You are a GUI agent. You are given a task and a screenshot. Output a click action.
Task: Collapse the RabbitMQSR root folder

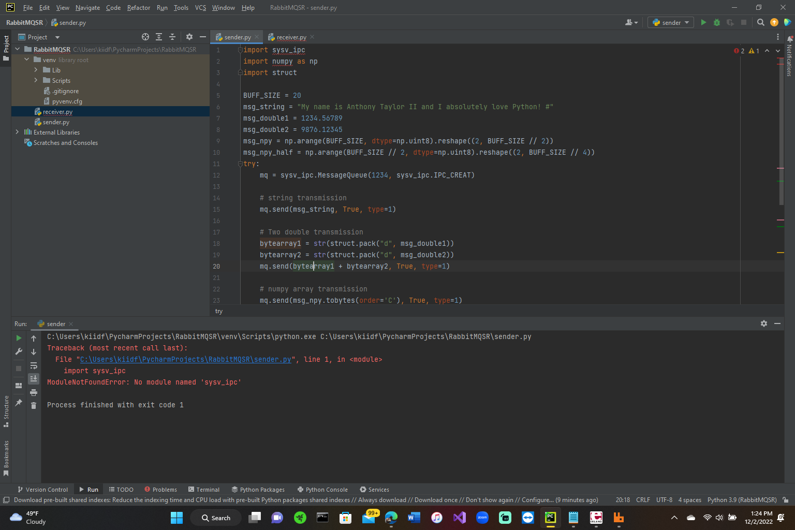pos(18,49)
